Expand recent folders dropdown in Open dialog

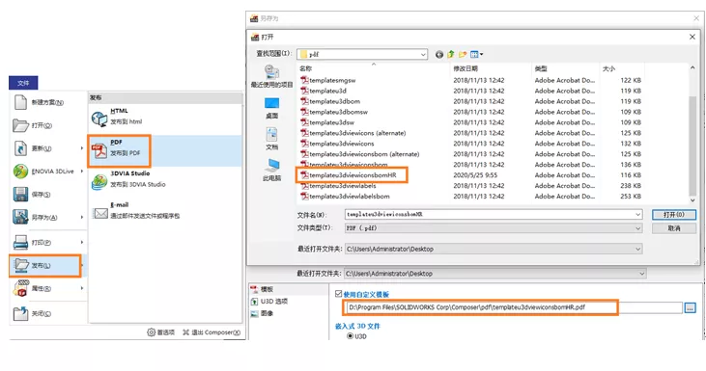pyautogui.click(x=637, y=249)
